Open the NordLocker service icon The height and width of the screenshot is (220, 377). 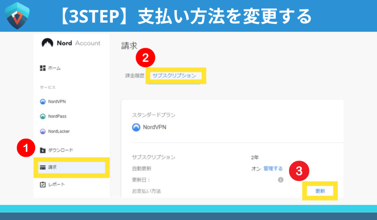click(x=43, y=131)
